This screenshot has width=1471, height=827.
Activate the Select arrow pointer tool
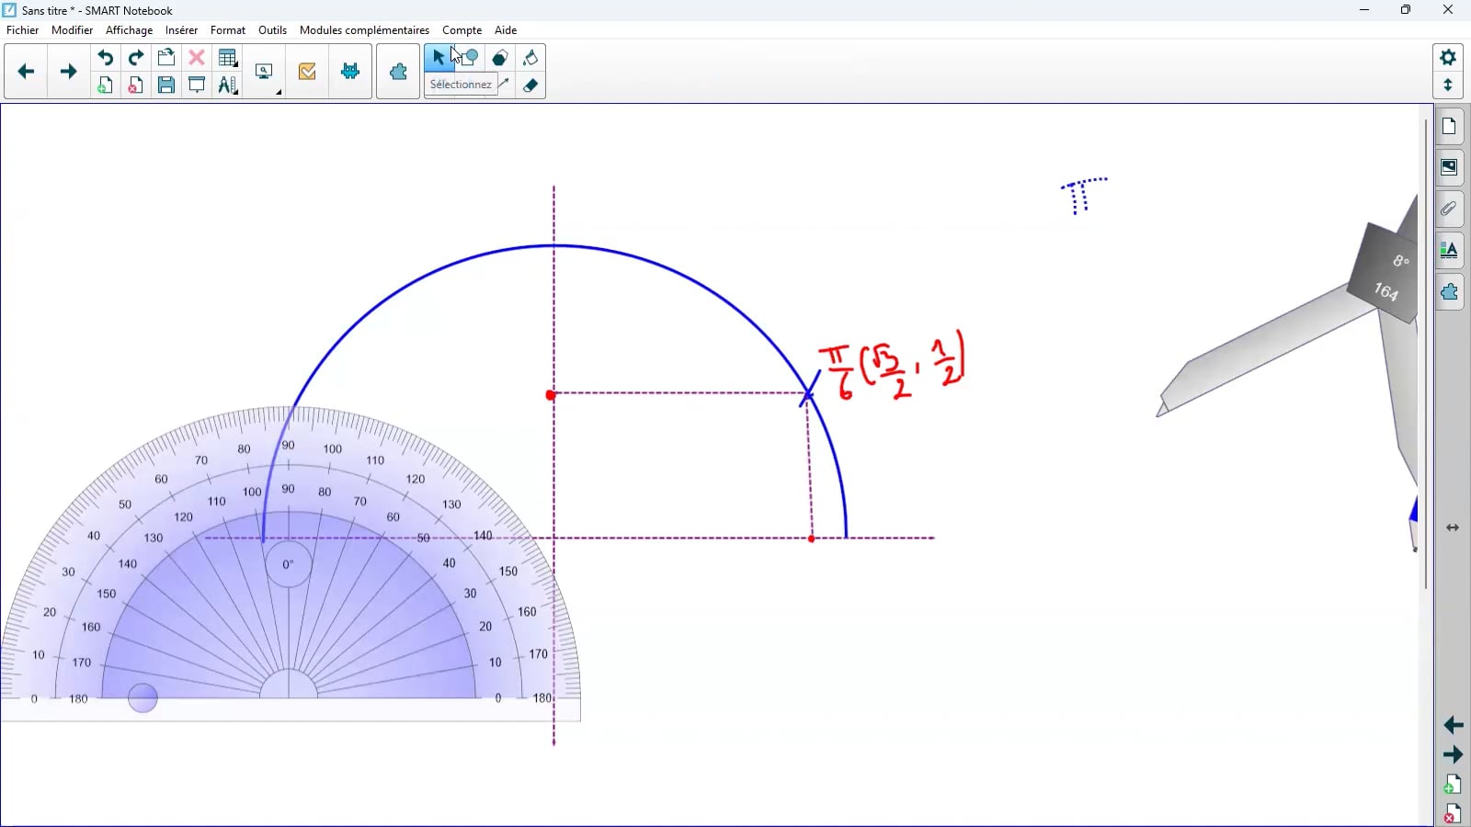tap(439, 58)
